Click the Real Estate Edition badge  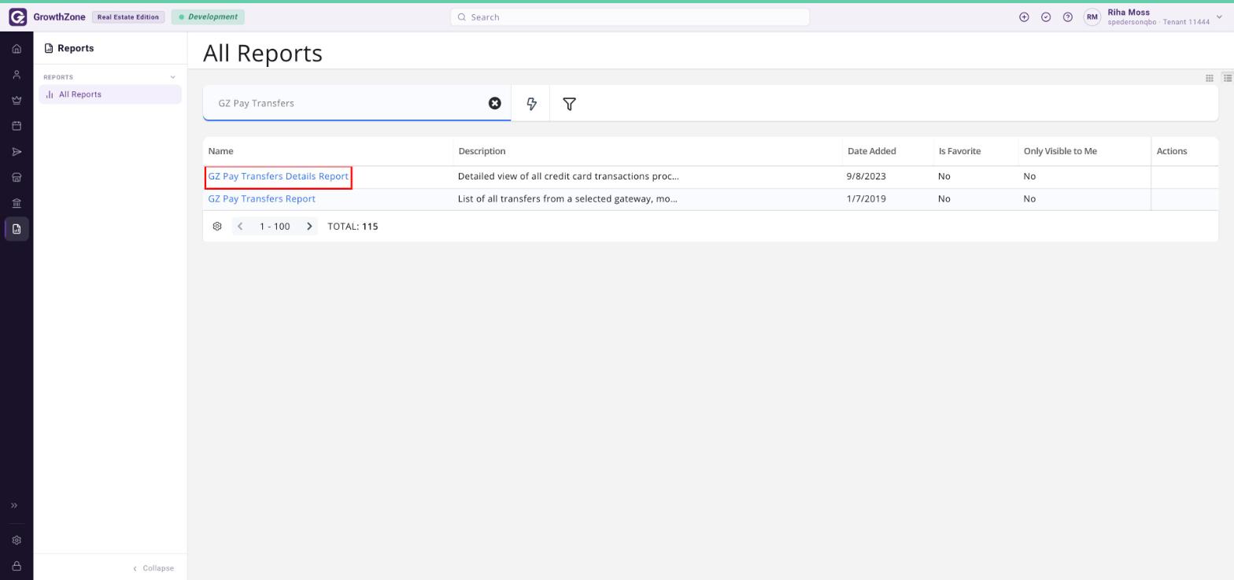[128, 17]
